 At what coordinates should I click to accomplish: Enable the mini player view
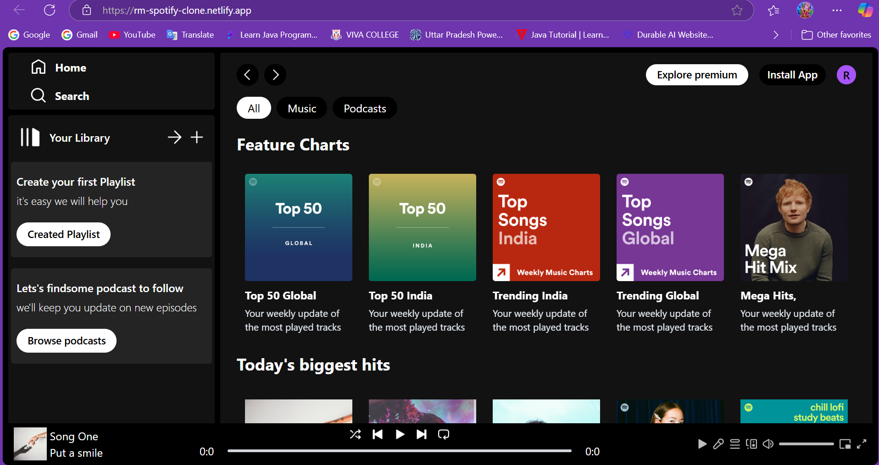(x=845, y=444)
